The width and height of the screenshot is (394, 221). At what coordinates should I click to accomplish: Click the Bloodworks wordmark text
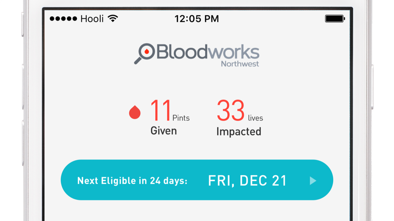[208, 52]
